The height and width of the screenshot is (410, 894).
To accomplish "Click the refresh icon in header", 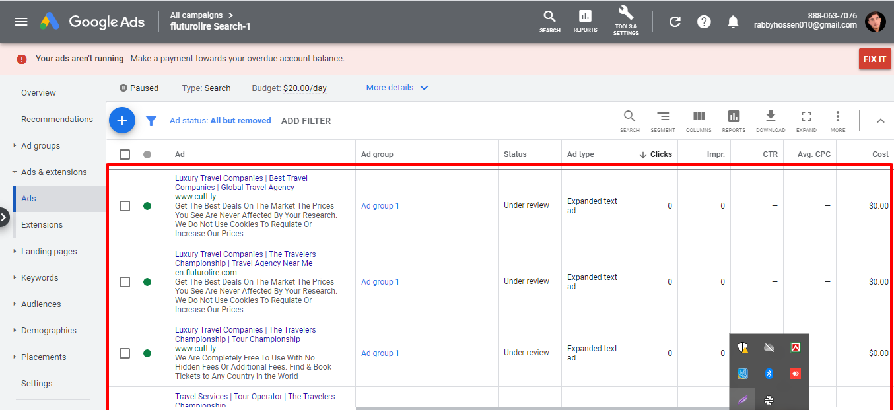I will pyautogui.click(x=675, y=22).
